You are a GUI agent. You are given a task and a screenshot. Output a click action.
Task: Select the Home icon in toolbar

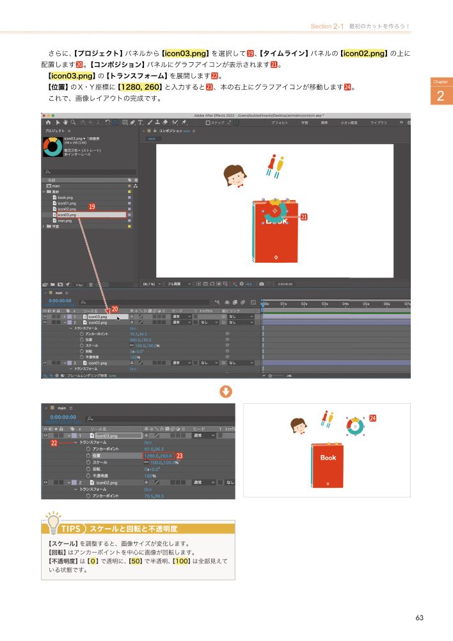pos(47,121)
